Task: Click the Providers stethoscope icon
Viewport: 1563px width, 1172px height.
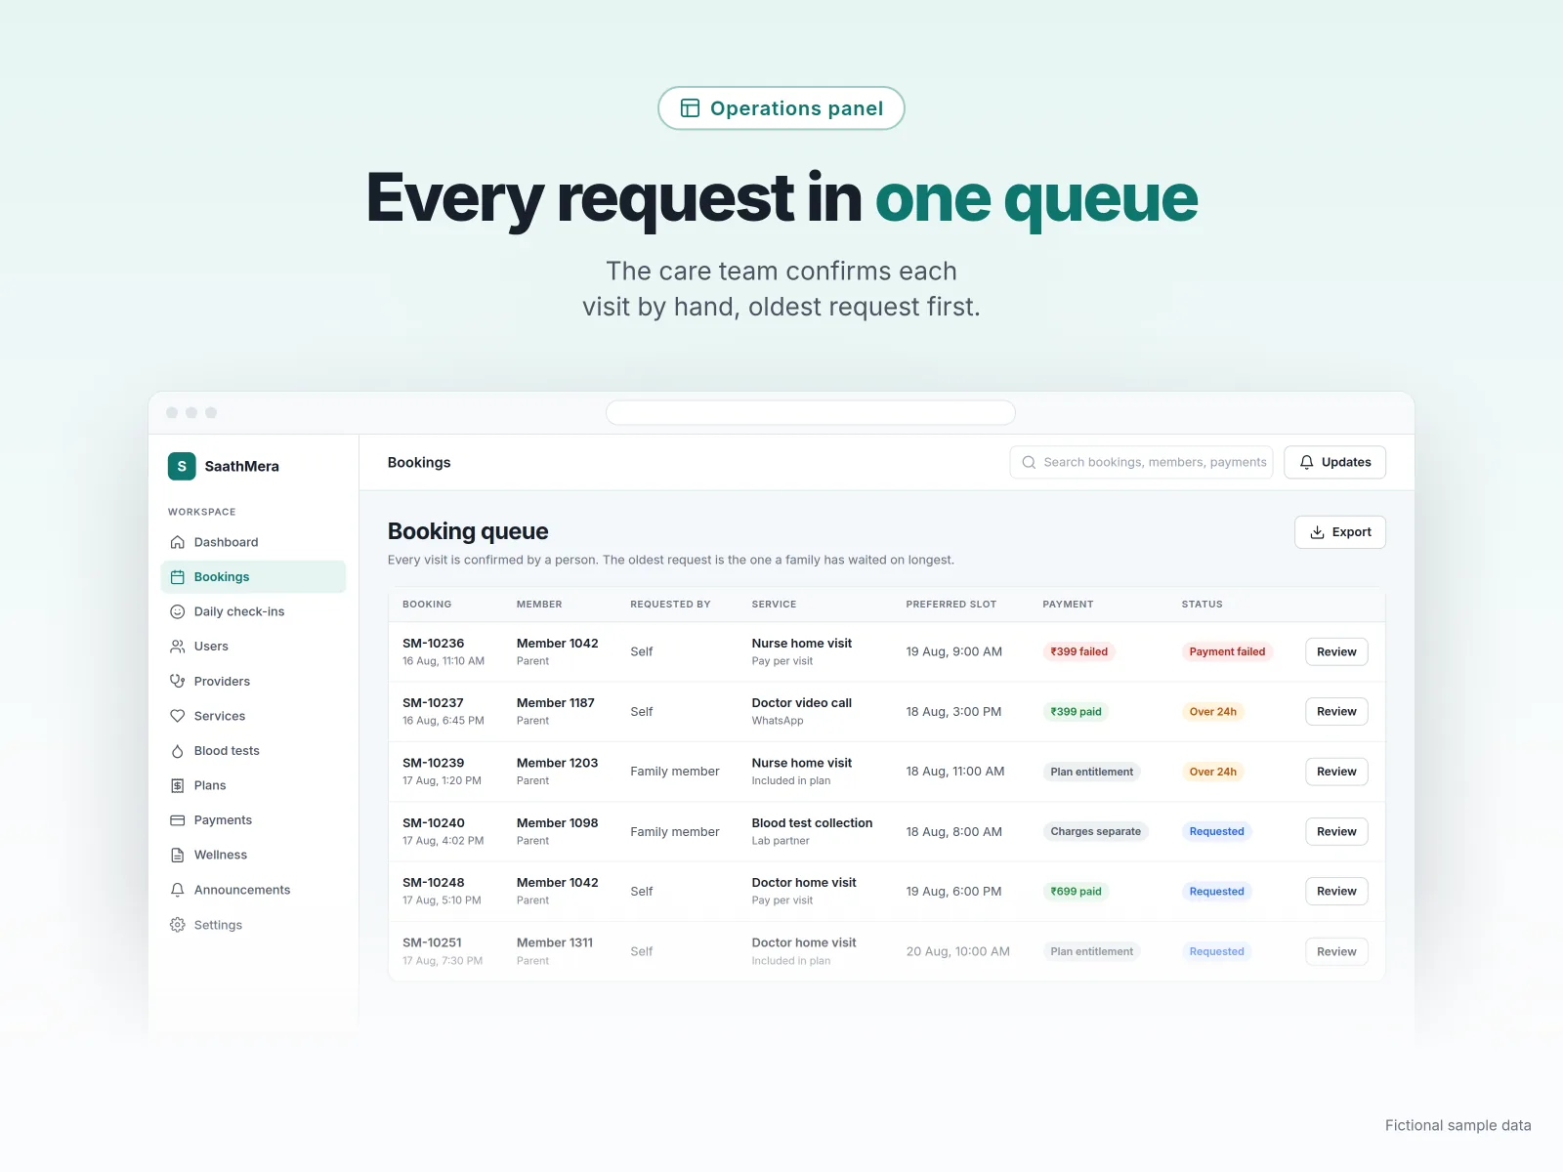Action: click(177, 681)
